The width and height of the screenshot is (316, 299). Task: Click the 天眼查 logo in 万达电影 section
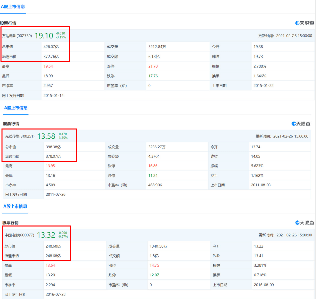pyautogui.click(x=305, y=23)
